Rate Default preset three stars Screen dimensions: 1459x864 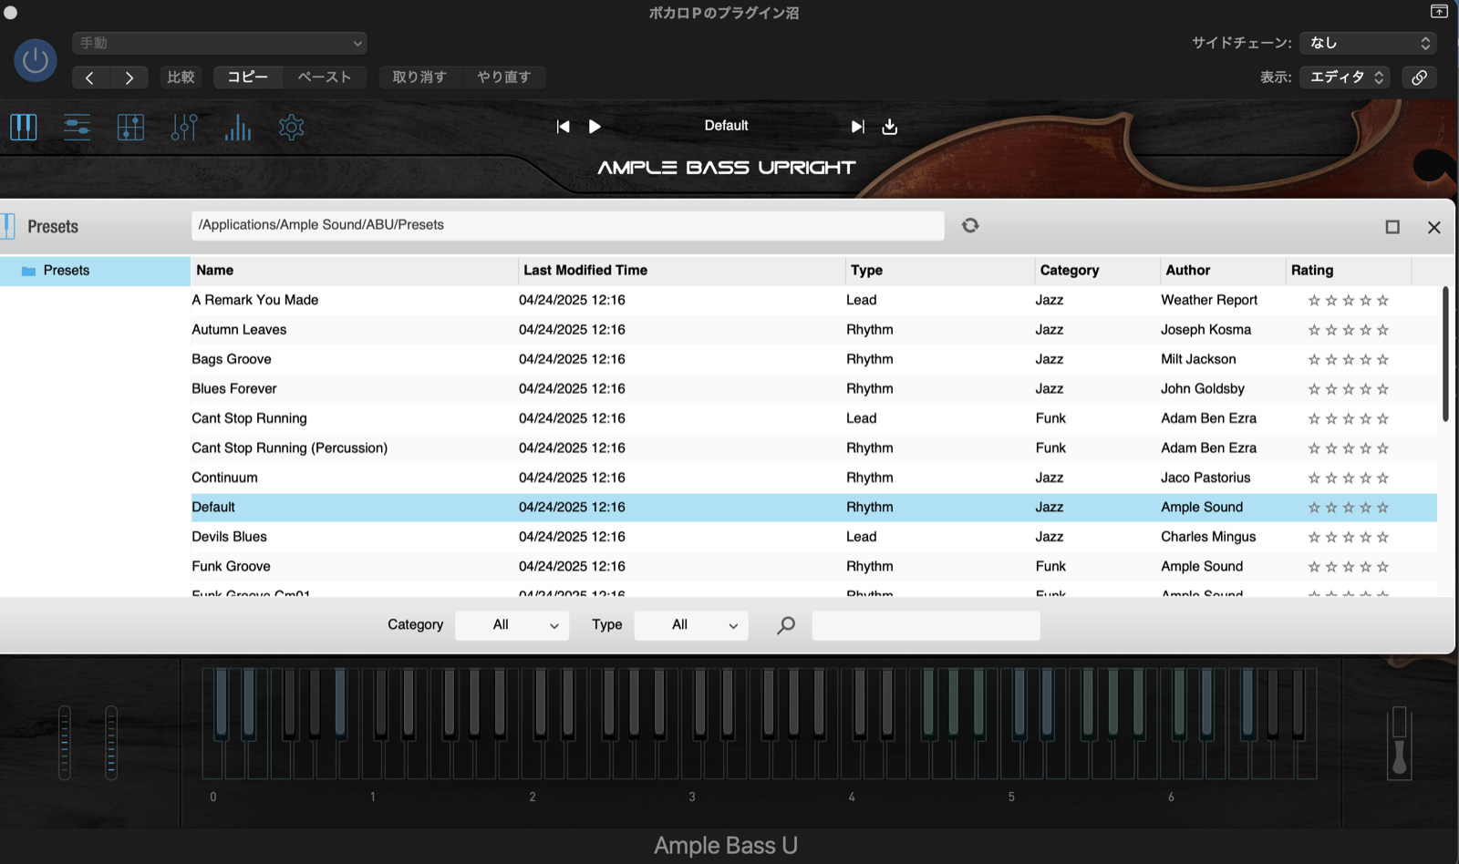[x=1349, y=508]
